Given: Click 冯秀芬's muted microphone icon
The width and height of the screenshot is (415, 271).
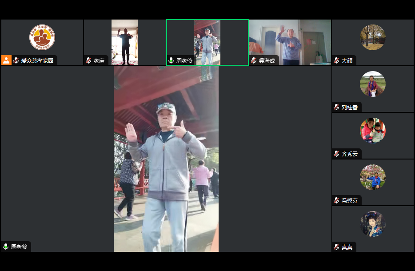Looking at the screenshot, I should [x=336, y=200].
